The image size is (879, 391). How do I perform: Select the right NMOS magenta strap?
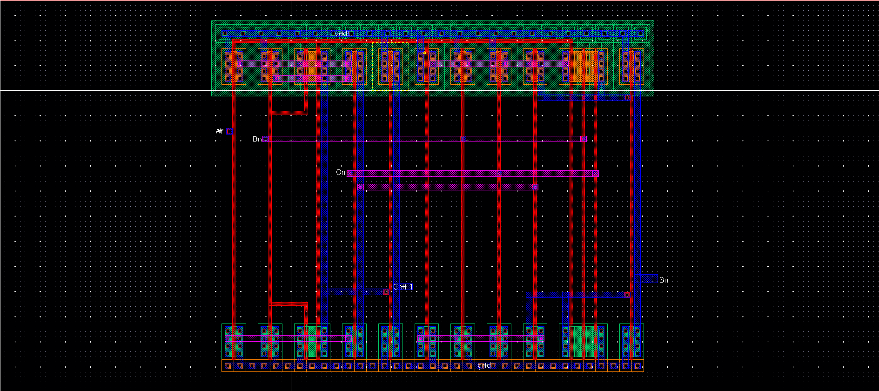coord(481,338)
